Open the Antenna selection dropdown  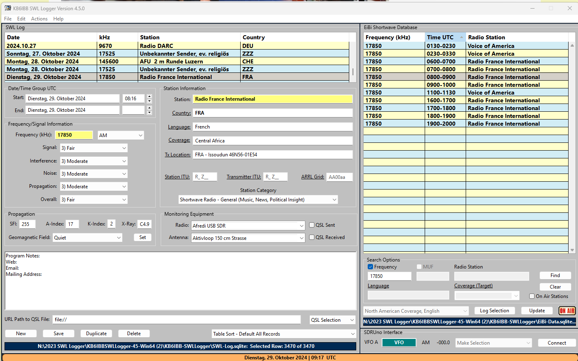(302, 238)
